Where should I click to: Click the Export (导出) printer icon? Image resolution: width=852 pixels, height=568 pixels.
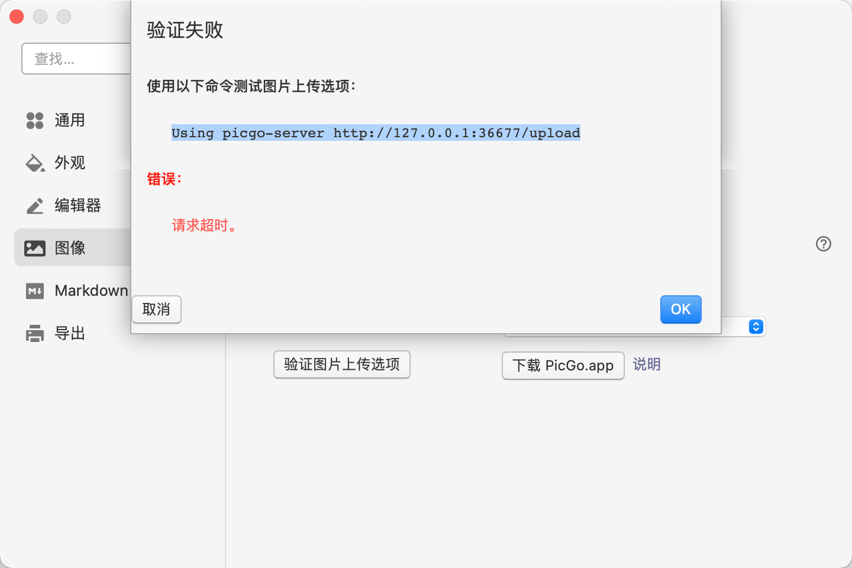[35, 333]
